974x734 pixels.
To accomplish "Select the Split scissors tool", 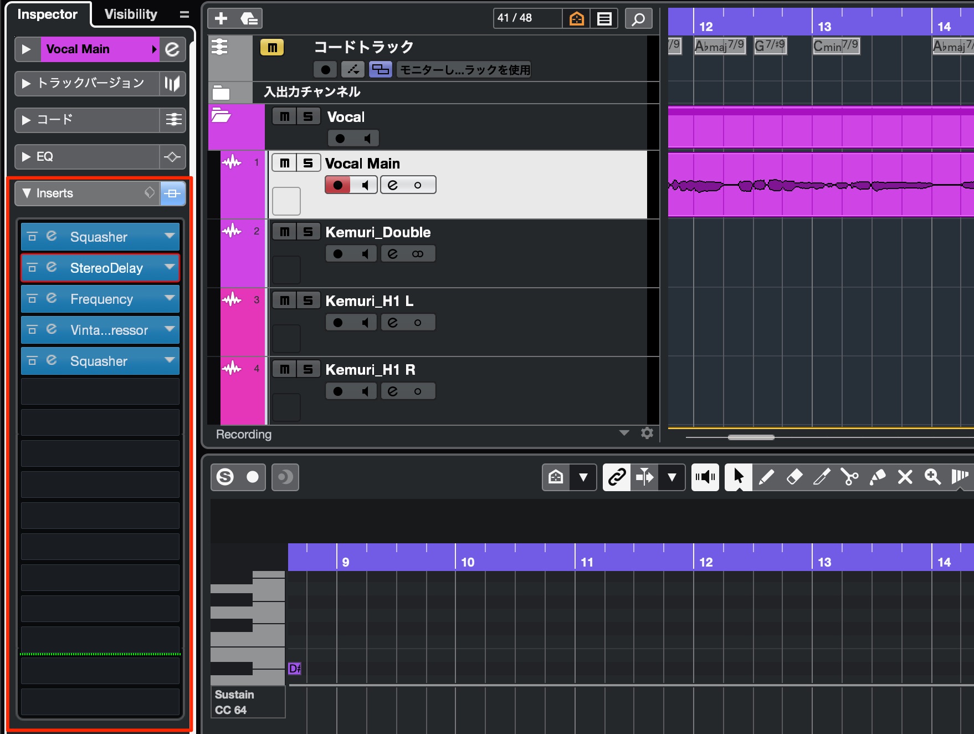I will click(849, 477).
